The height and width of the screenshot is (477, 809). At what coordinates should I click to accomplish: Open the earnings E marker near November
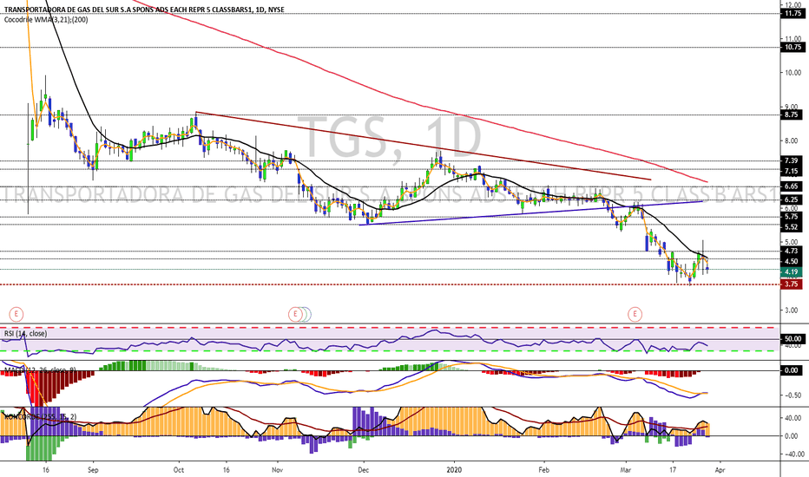click(x=295, y=314)
